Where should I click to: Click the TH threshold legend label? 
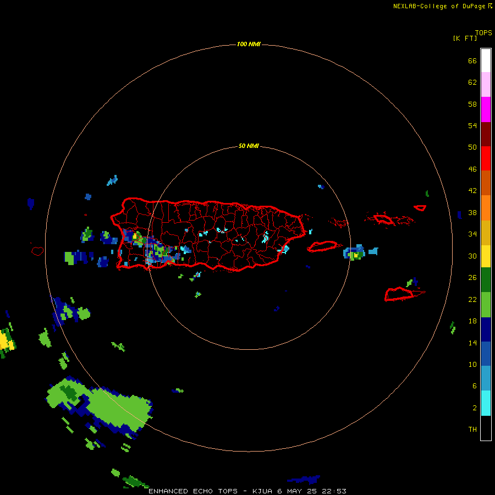tap(472, 430)
